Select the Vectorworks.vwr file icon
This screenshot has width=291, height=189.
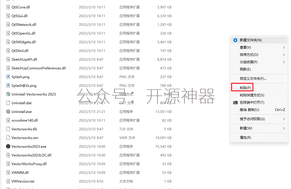tap(8, 138)
